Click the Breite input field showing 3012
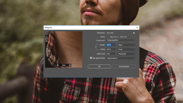 click(x=111, y=45)
